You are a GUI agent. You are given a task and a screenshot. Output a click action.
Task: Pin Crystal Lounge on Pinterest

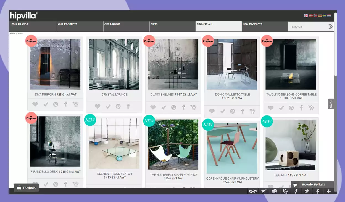(x=118, y=106)
